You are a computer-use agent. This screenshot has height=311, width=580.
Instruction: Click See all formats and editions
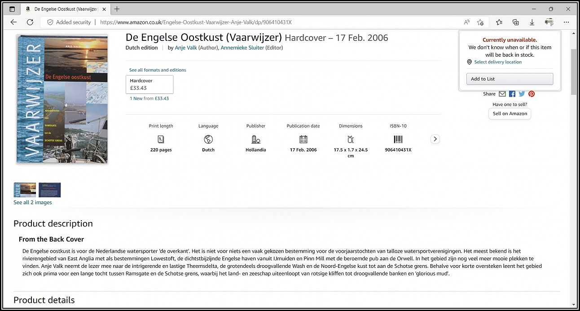(158, 70)
